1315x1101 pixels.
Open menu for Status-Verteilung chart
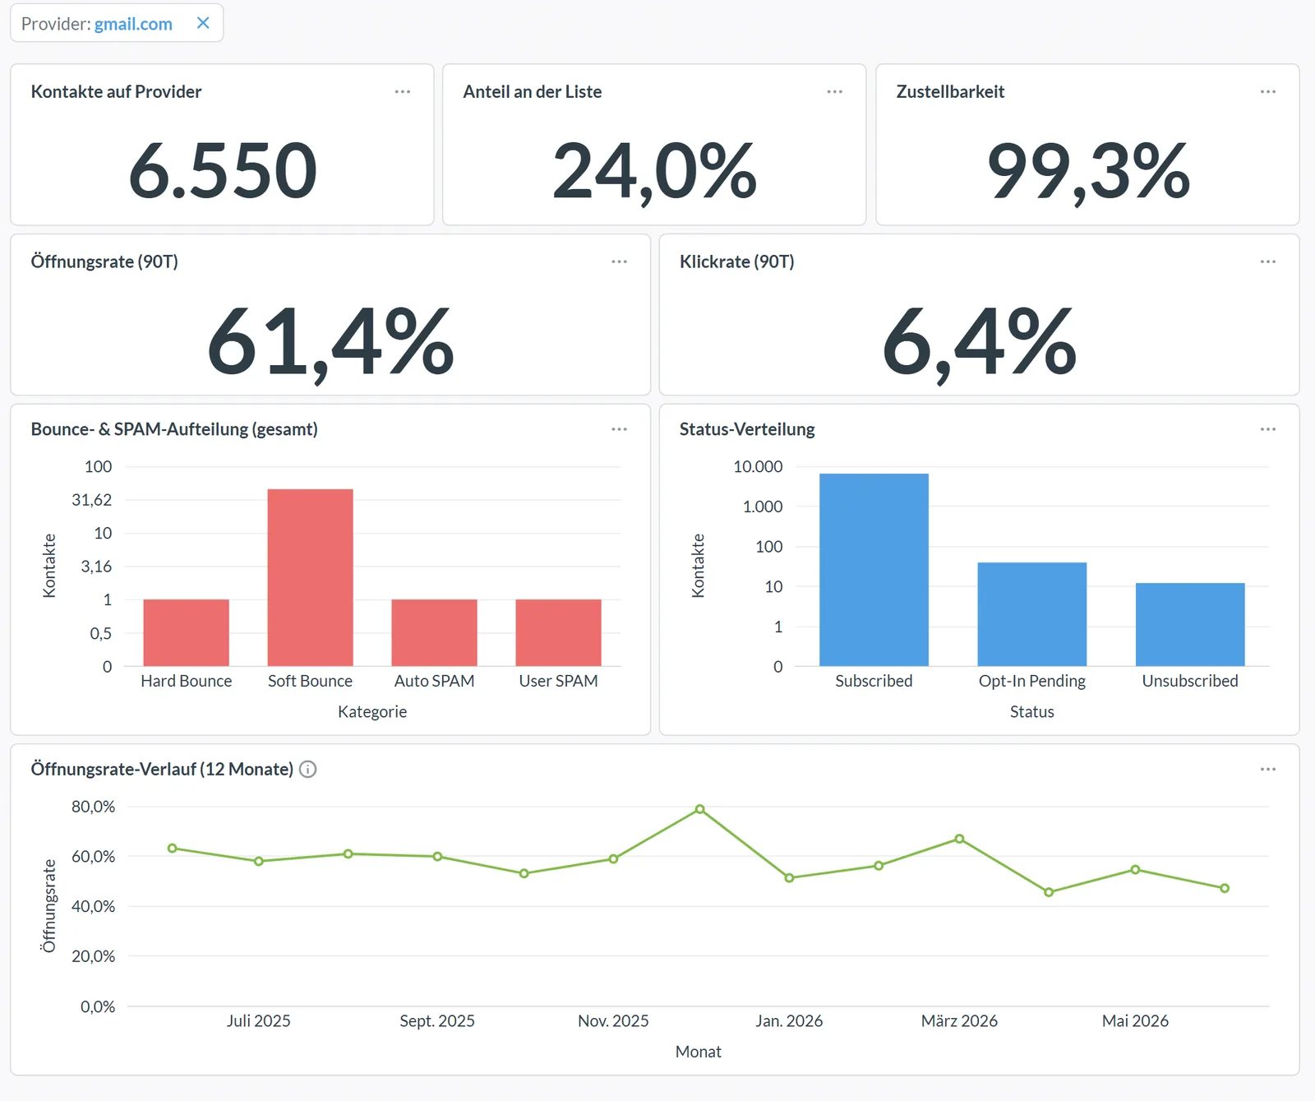pyautogui.click(x=1268, y=429)
